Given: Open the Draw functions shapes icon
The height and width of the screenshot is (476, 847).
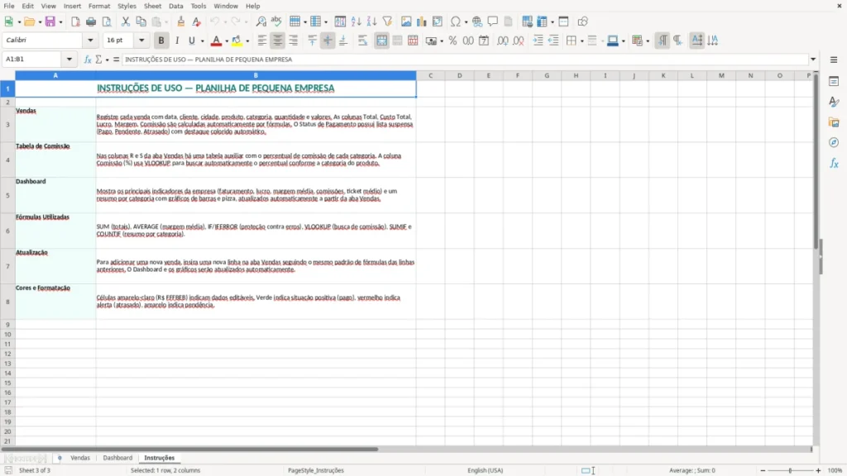Looking at the screenshot, I should tap(582, 21).
